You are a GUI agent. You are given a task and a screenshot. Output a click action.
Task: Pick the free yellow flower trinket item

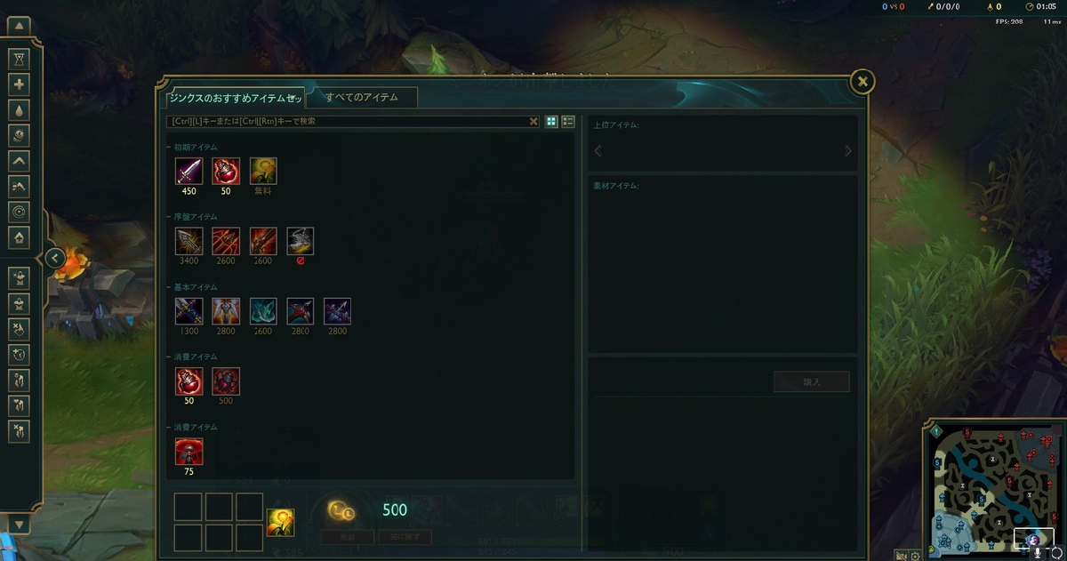click(263, 171)
